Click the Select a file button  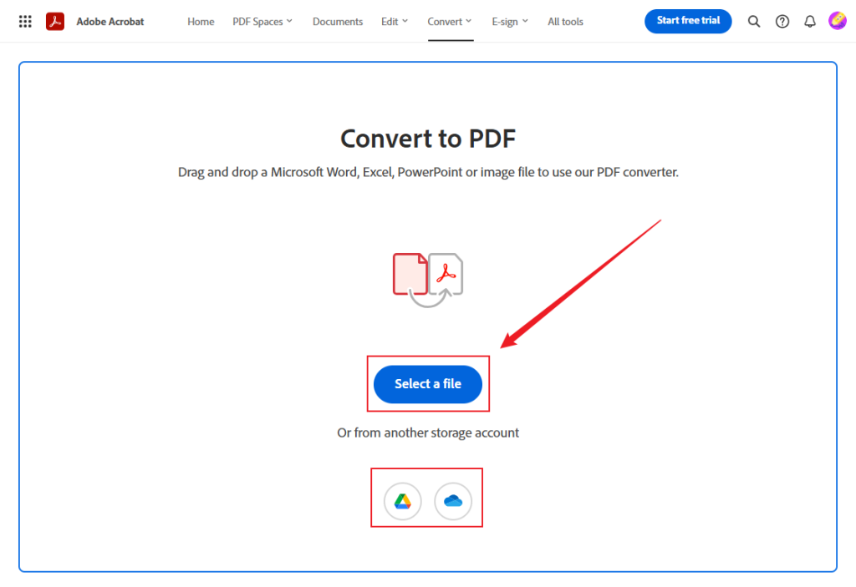[x=428, y=384]
